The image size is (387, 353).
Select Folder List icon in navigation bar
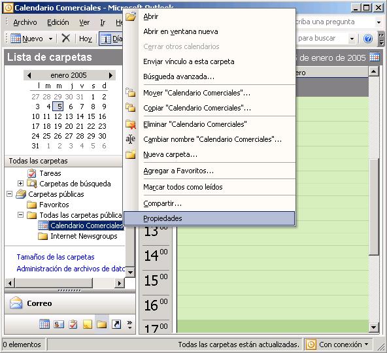click(102, 324)
